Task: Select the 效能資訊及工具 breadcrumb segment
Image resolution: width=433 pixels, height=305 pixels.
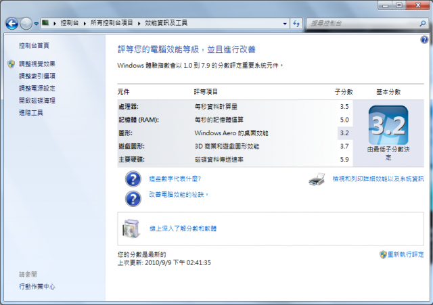Action: (166, 23)
